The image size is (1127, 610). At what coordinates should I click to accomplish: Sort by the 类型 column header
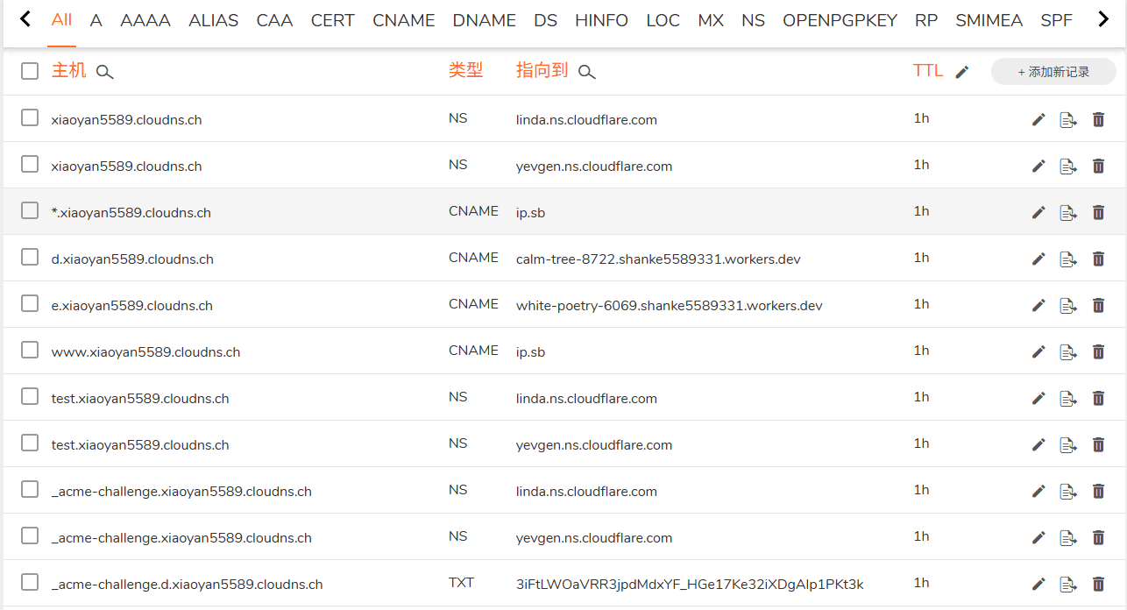click(x=465, y=71)
